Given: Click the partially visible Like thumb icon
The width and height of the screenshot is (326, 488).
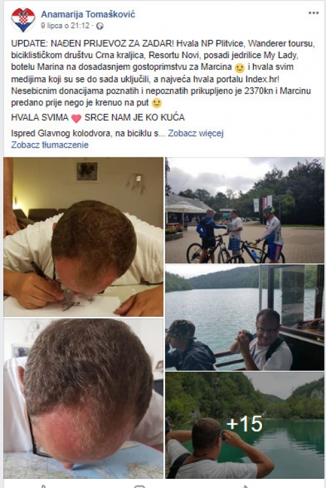Looking at the screenshot, I should (x=43, y=486).
